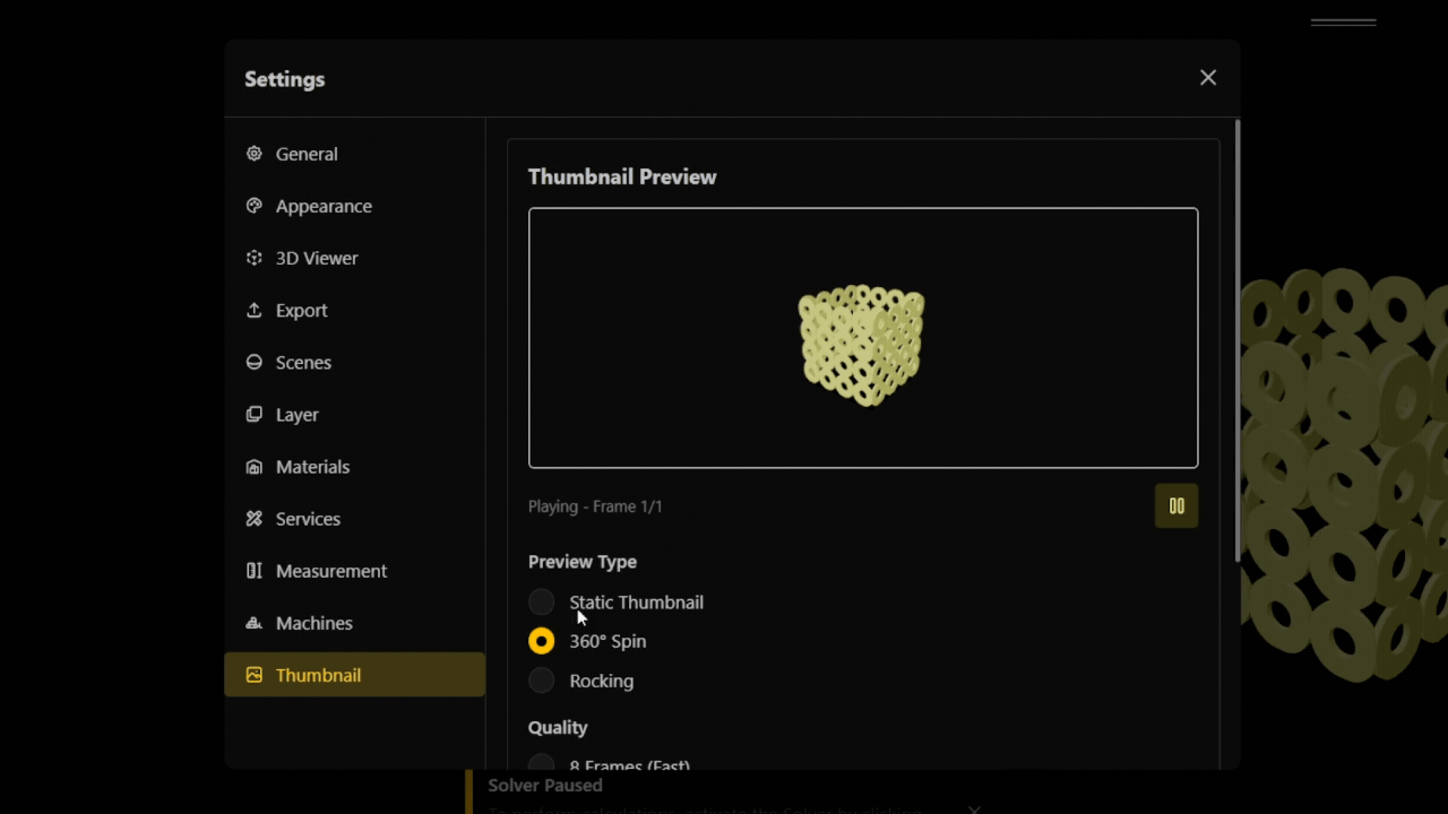The image size is (1448, 814).
Task: Click the Services tools icon
Action: (x=254, y=519)
